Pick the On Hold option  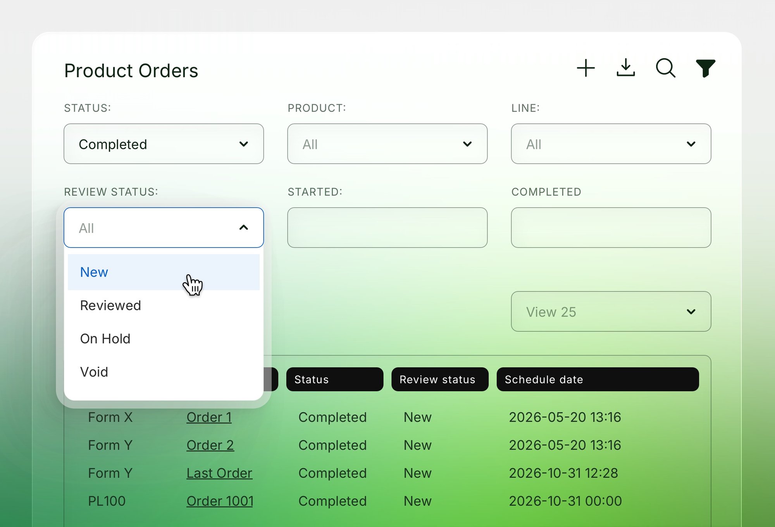pyautogui.click(x=164, y=339)
